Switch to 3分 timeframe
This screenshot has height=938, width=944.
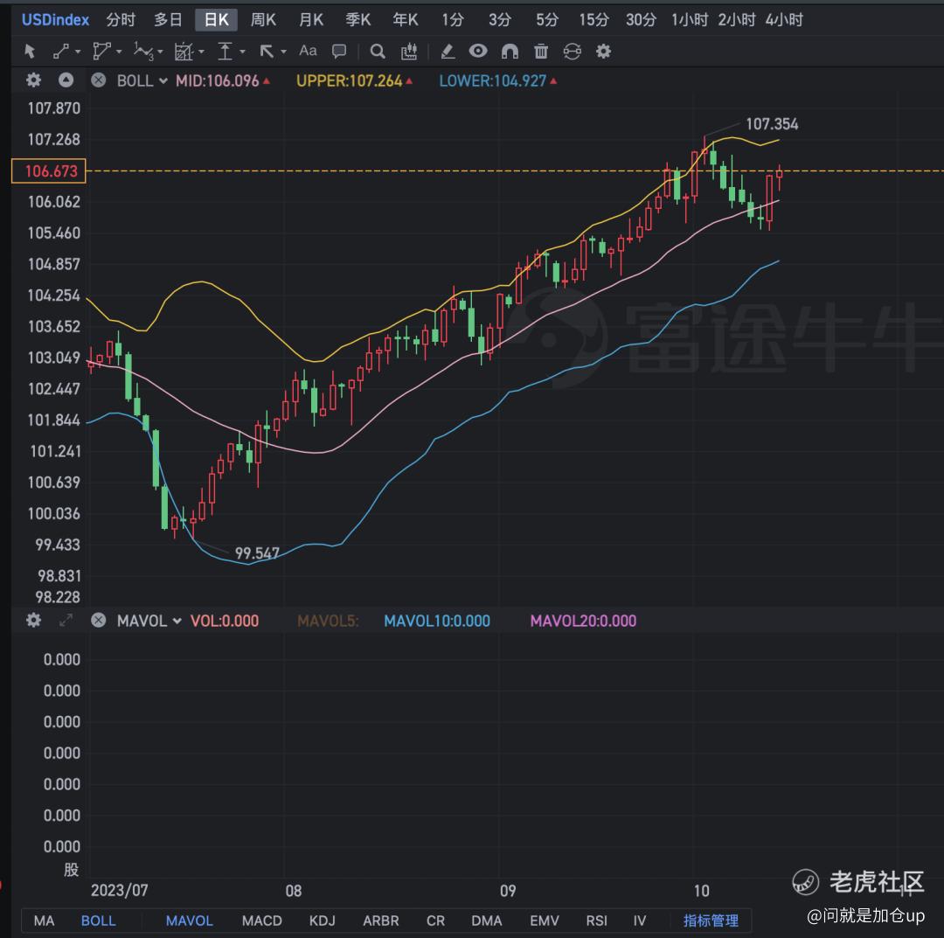tap(500, 20)
